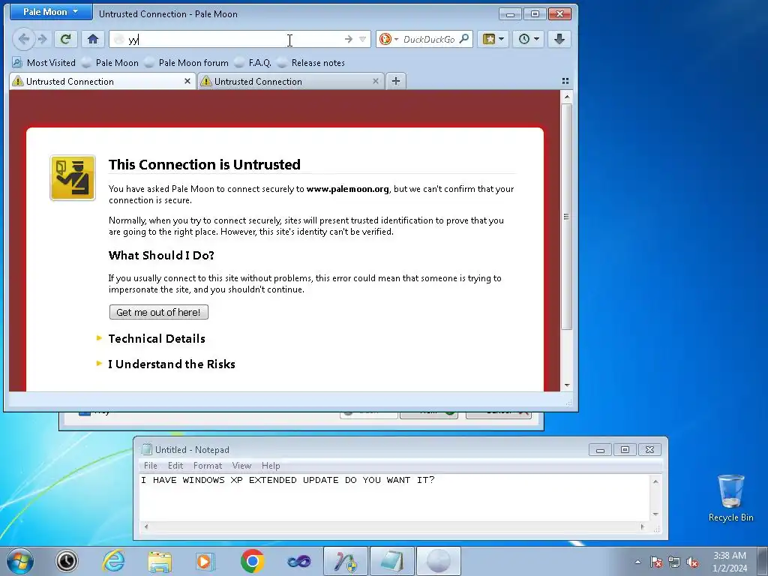Screen dimensions: 768x576
Task: Open the Pale Moon bookmark
Action: (x=111, y=63)
